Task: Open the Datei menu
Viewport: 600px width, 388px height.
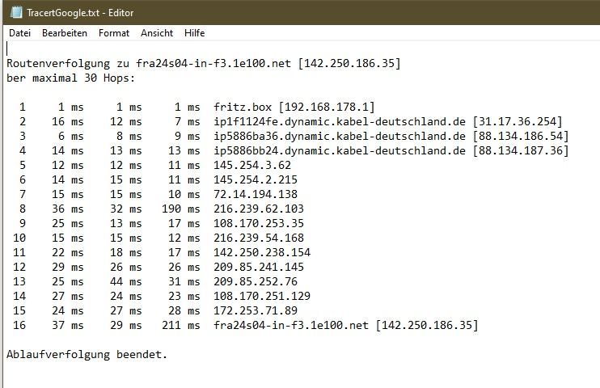Action: [20, 33]
